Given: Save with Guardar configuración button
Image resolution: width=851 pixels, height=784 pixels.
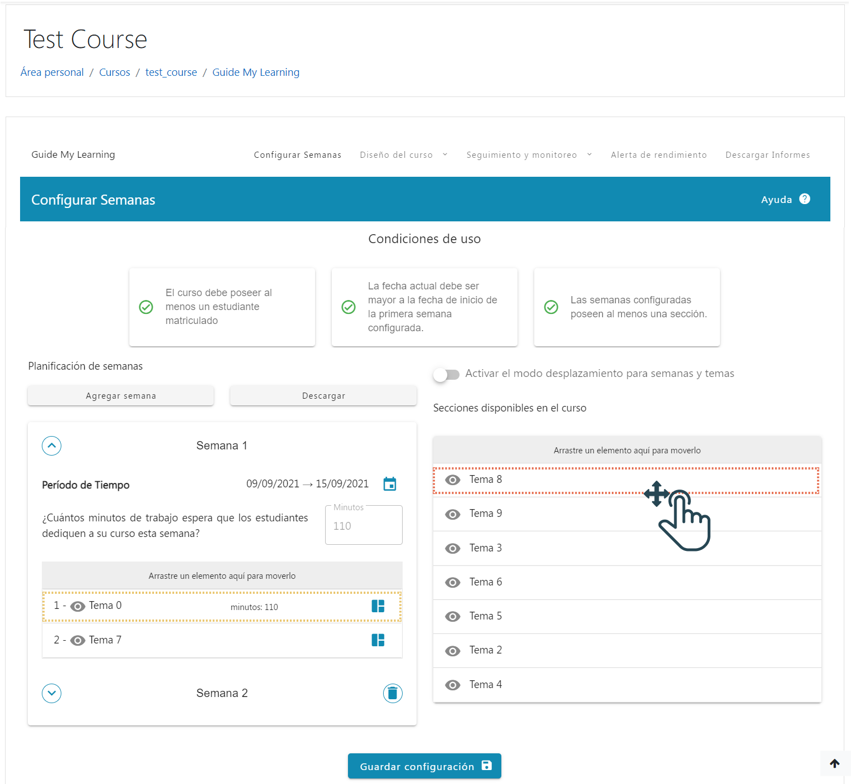Looking at the screenshot, I should point(424,766).
